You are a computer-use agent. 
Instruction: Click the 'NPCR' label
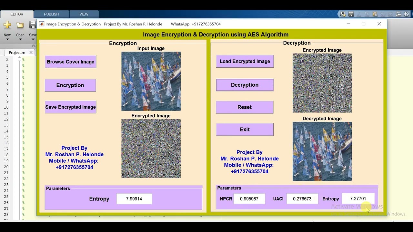click(226, 199)
